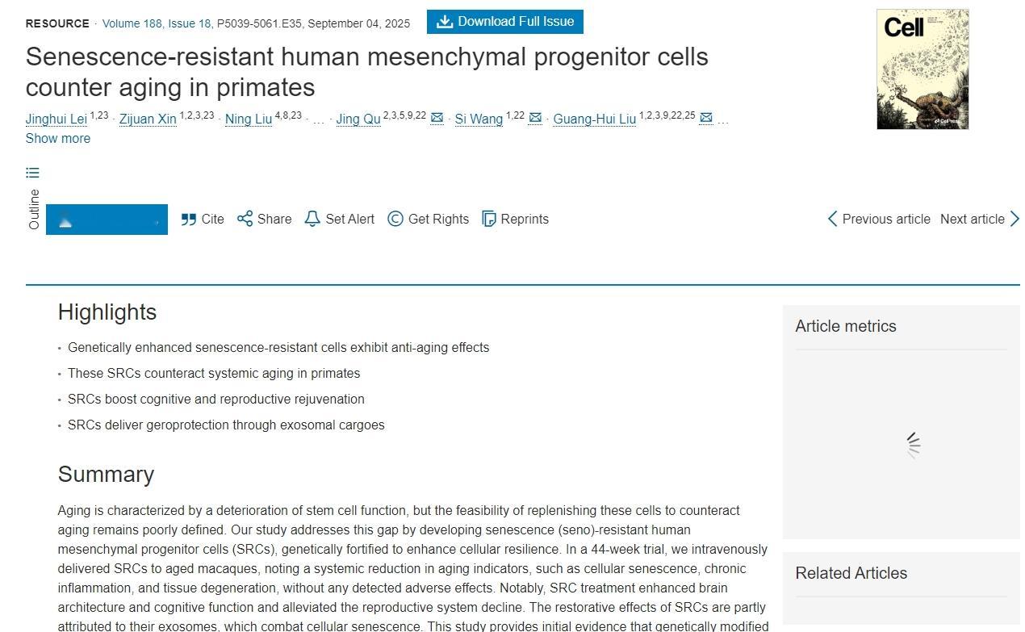
Task: Click the Share network icon
Action: click(245, 219)
